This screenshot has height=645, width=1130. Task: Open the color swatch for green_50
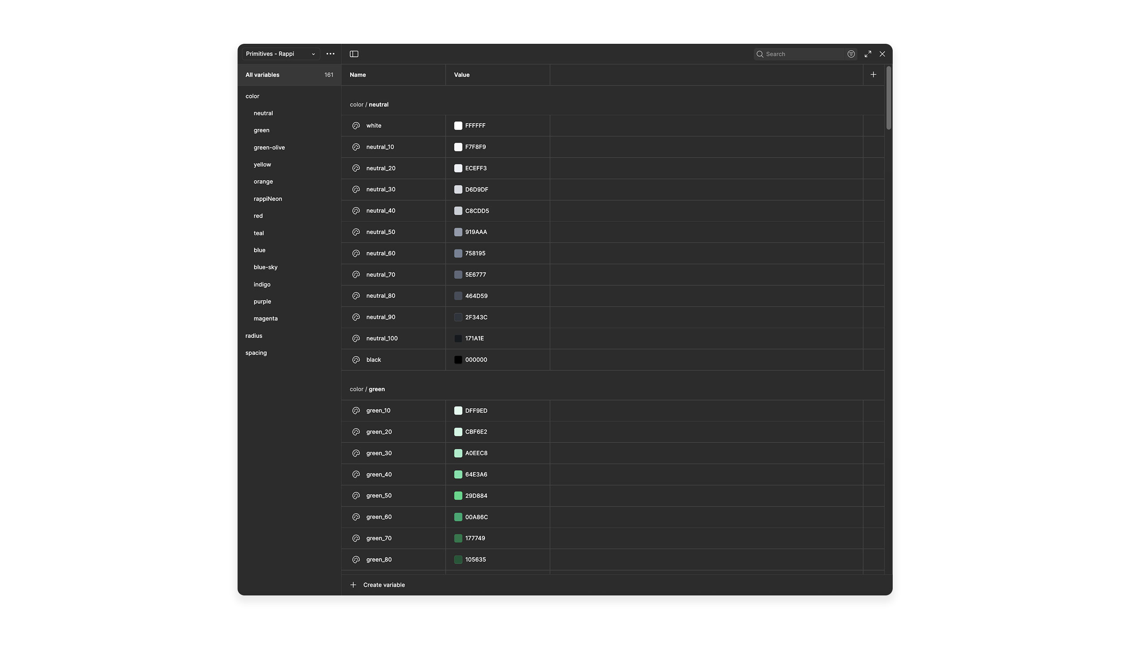457,496
